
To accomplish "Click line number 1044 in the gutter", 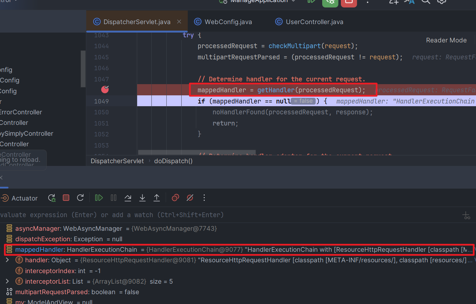I will coord(101,46).
